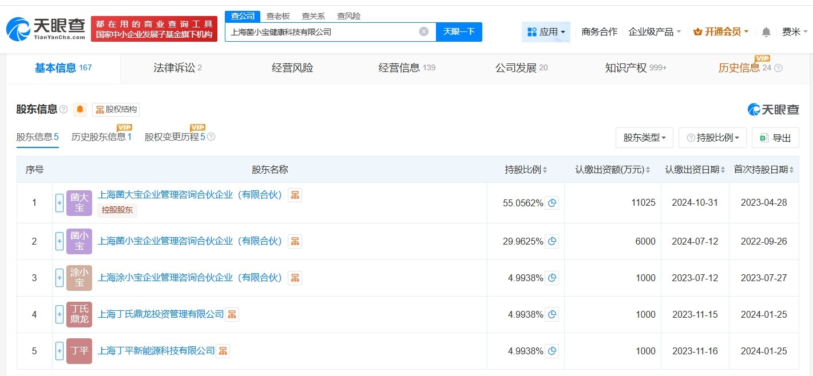
Task: Click the notification bell in the top navigation
Action: click(x=766, y=32)
